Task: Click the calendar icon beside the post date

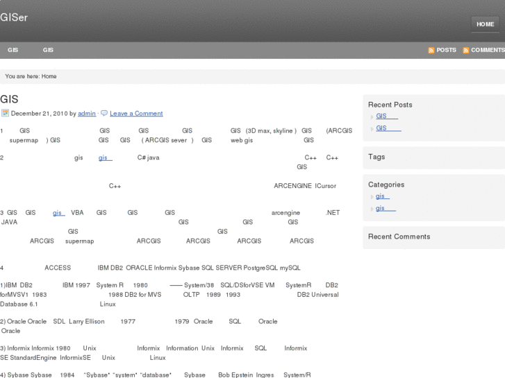Action: (5, 113)
